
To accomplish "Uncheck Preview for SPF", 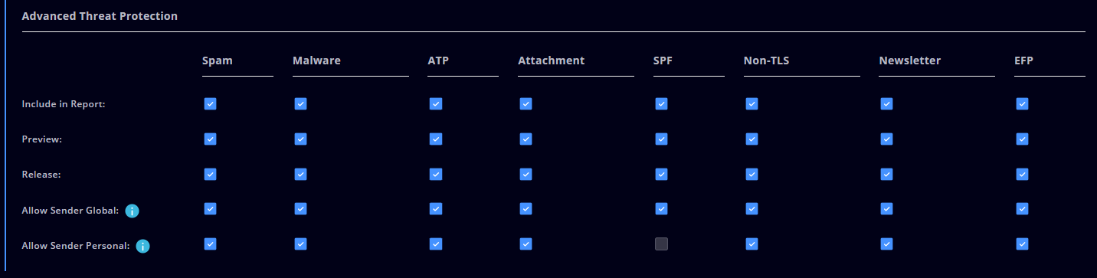I will pos(661,139).
